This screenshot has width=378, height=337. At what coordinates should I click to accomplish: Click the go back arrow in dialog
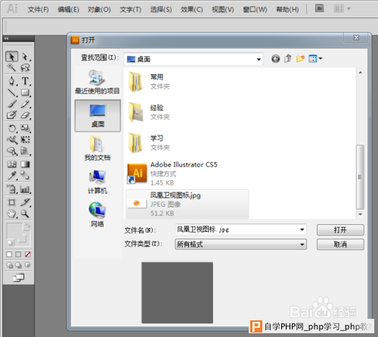tap(275, 59)
